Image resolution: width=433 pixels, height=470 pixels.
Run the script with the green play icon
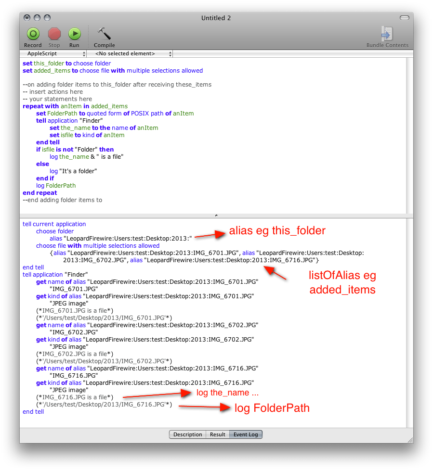(x=75, y=34)
